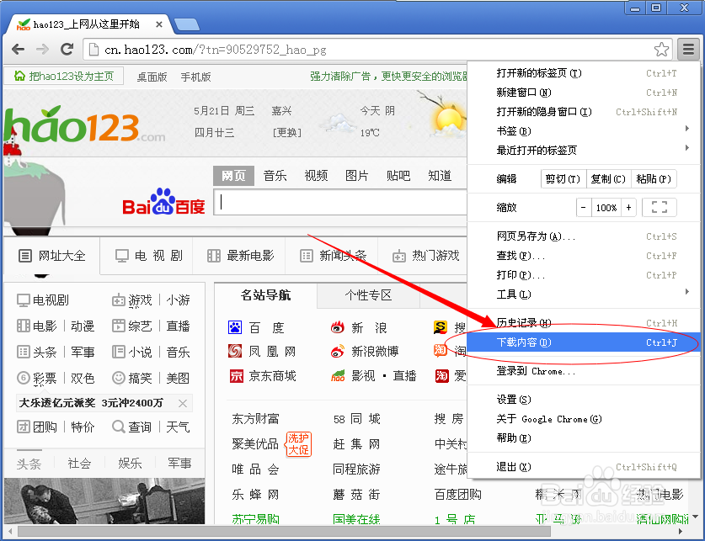Screen dimensions: 705x541
Task: Switch to 个性专区 tab
Action: 368,295
